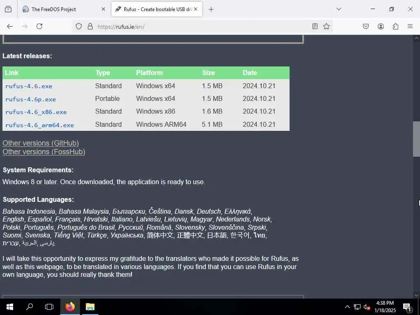
Task: Show hidden system tray icons
Action: coord(347,307)
